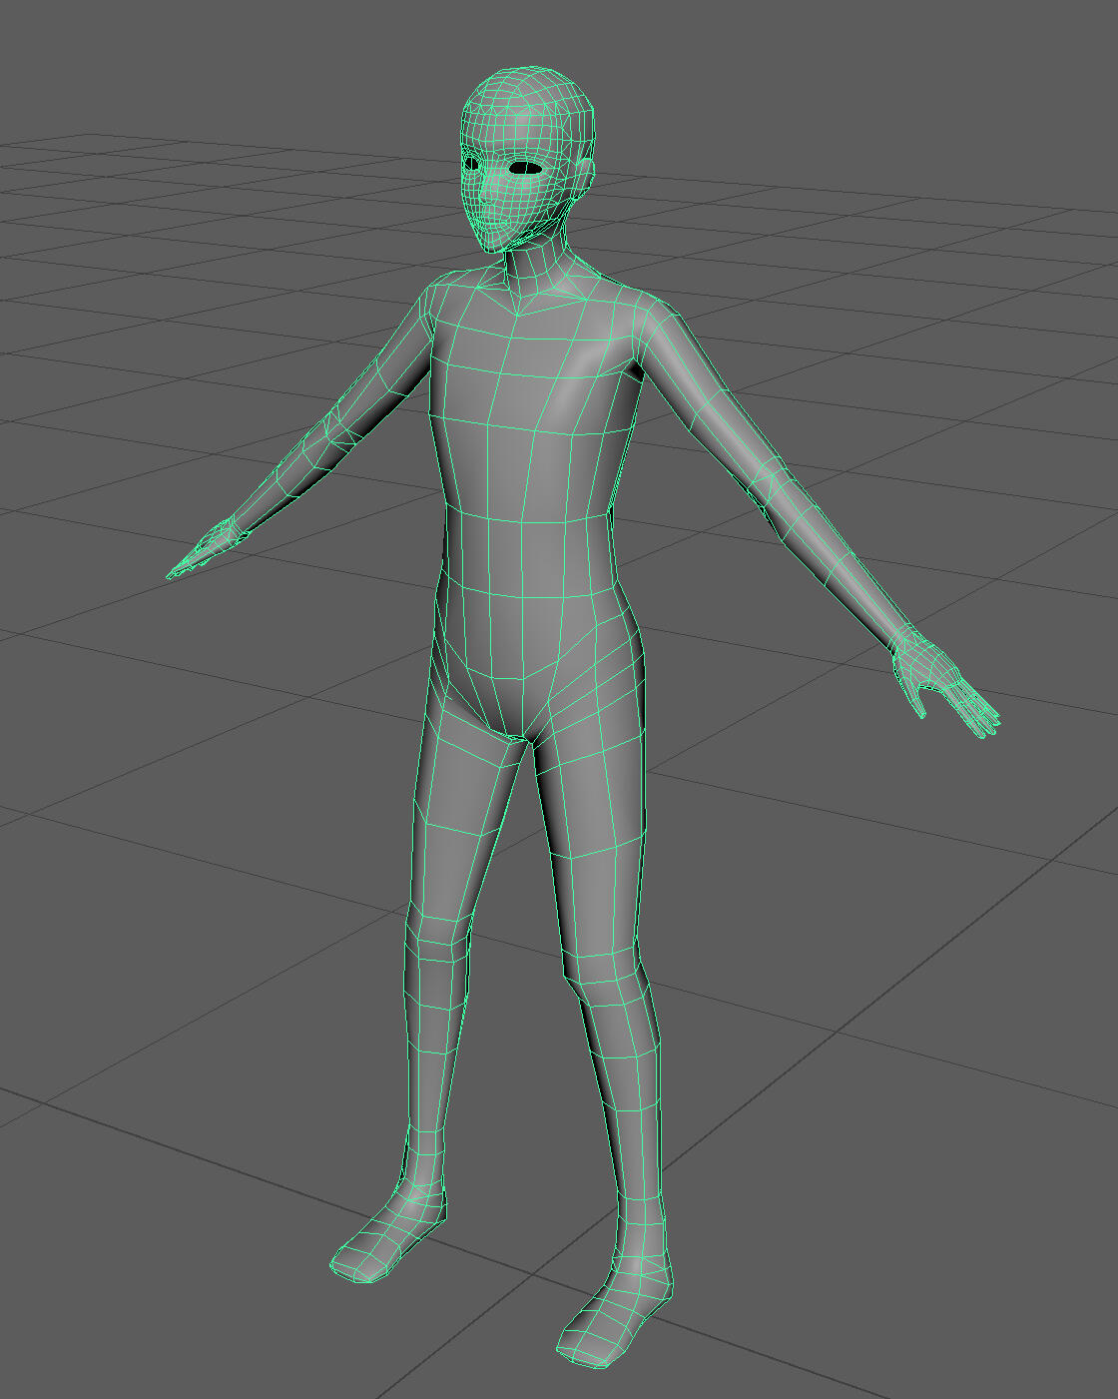Screen dimensions: 1118x1399
Task: Select the larger front-facing black eye socket
Action: tap(525, 168)
